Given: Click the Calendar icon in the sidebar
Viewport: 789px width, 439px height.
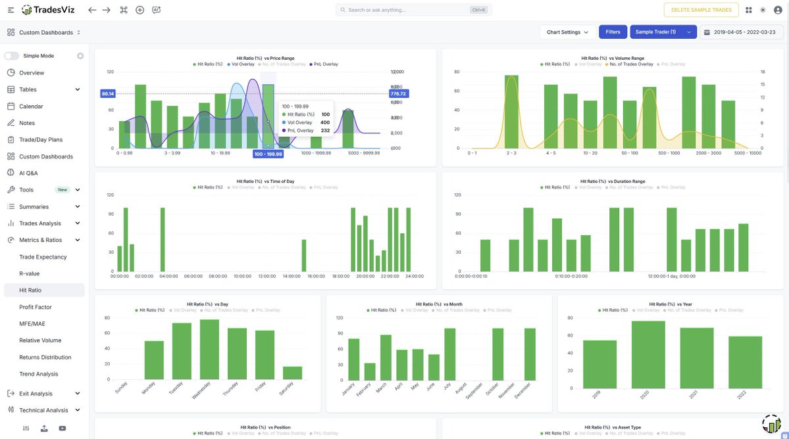Looking at the screenshot, I should 11,106.
